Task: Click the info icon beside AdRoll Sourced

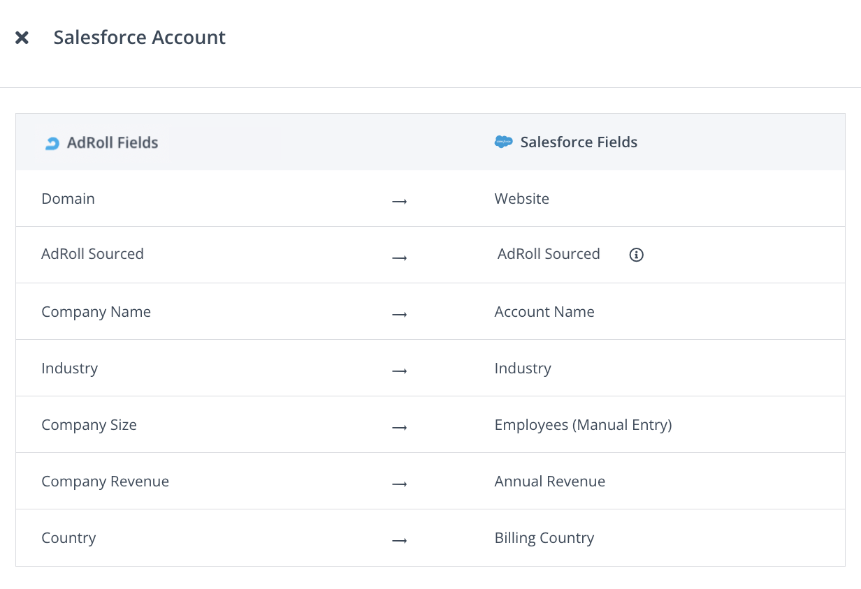Action: click(x=636, y=255)
